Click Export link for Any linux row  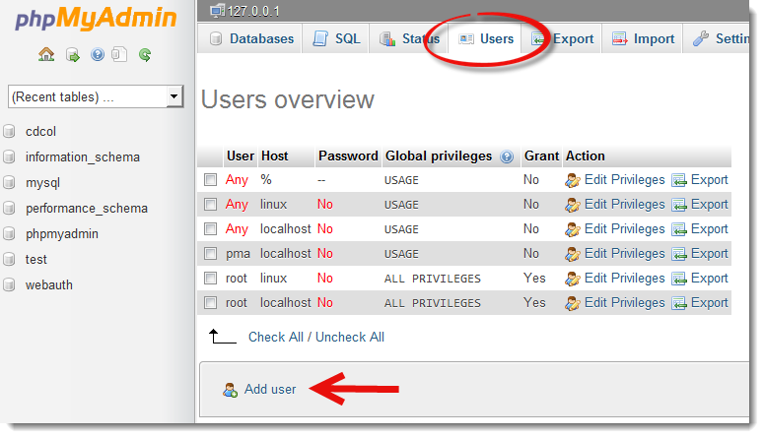(709, 204)
